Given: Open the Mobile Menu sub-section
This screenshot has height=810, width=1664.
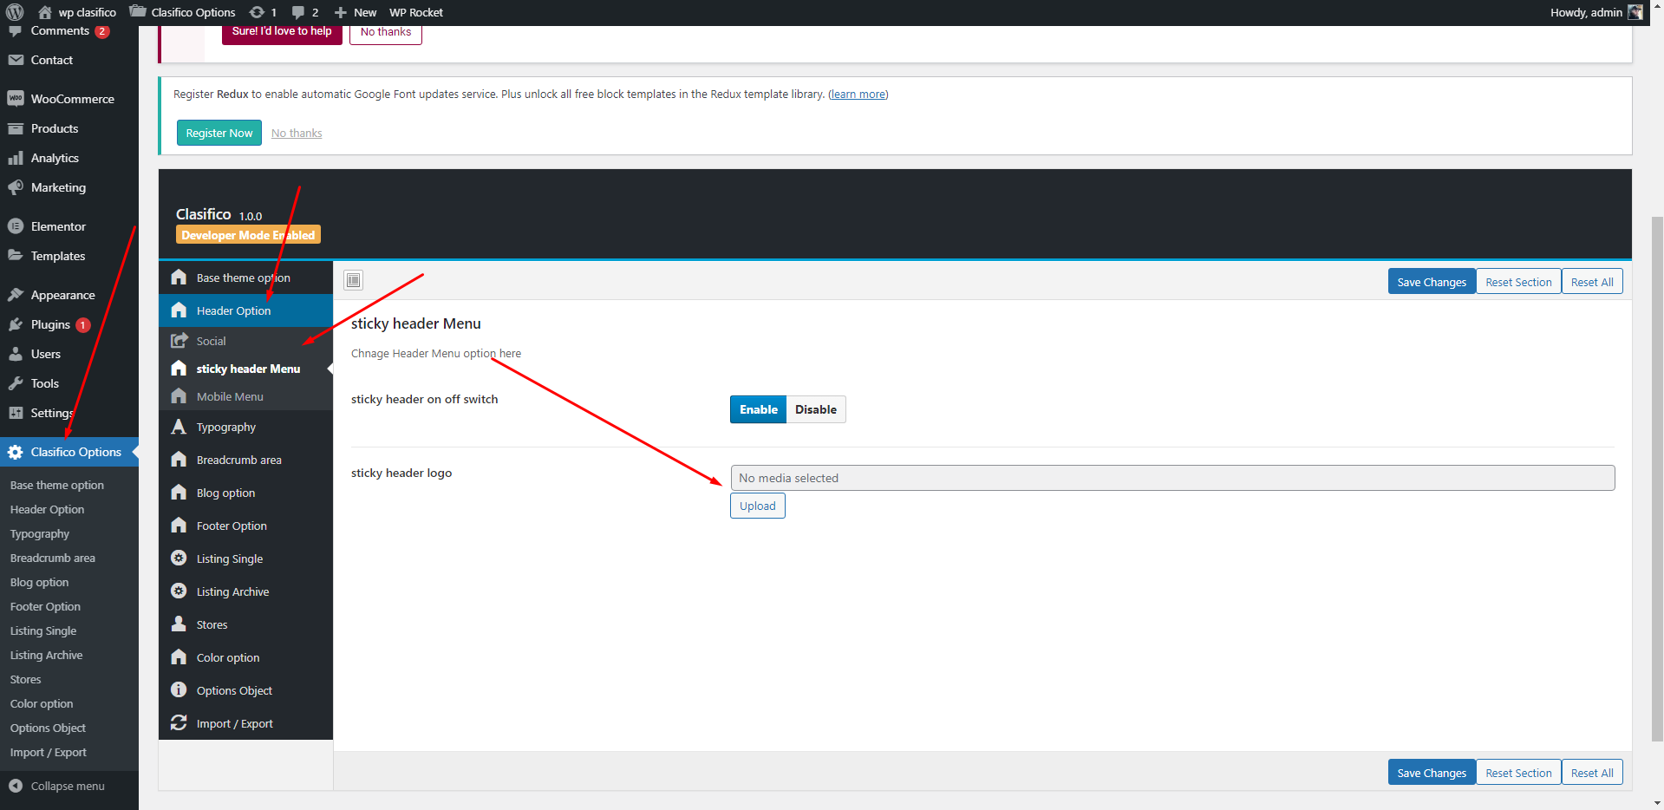Looking at the screenshot, I should (x=230, y=396).
